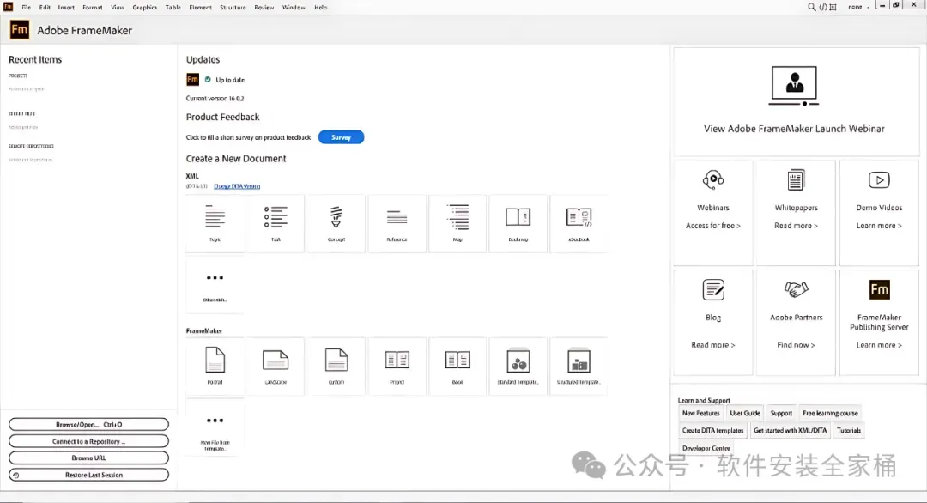Create a new Concept document
The width and height of the screenshot is (927, 503).
point(336,223)
